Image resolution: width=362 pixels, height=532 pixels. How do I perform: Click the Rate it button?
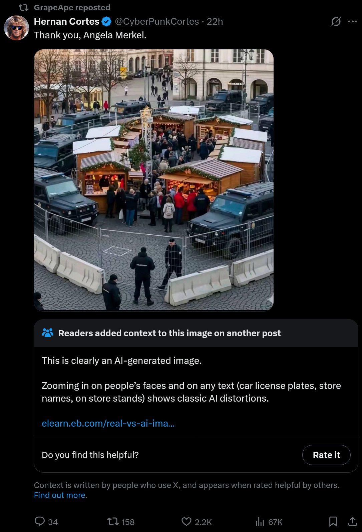pyautogui.click(x=326, y=455)
